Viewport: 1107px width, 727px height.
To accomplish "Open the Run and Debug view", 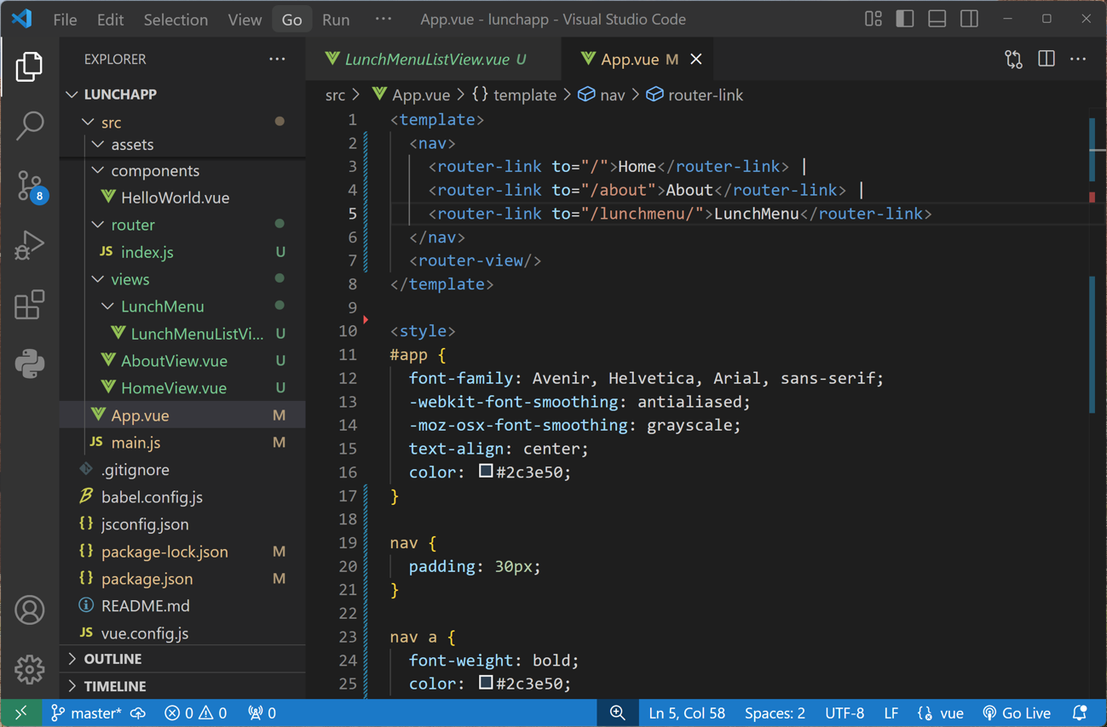I will pos(29,245).
